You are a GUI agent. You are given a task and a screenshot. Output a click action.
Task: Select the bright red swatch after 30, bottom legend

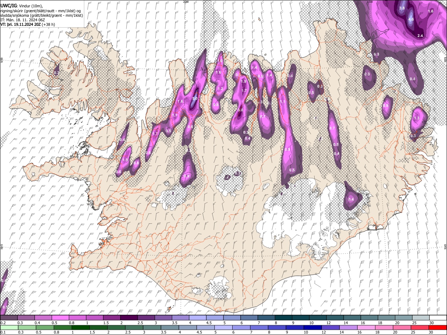coord(438,327)
